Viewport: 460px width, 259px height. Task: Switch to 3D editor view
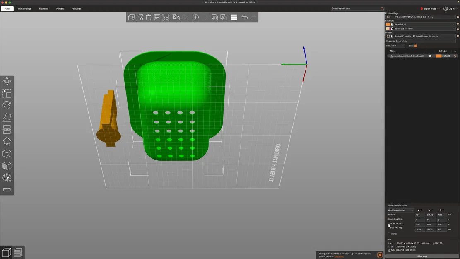(7, 252)
